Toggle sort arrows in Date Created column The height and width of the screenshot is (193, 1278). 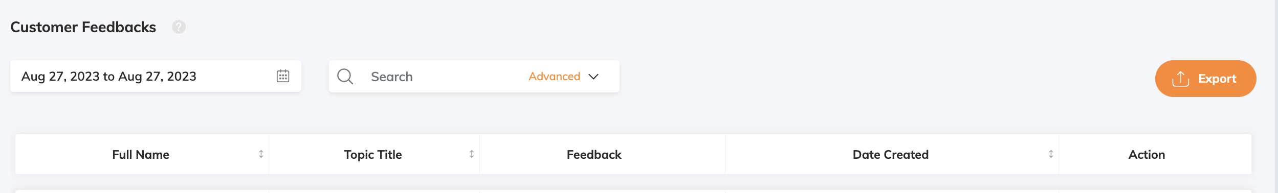pos(1051,154)
